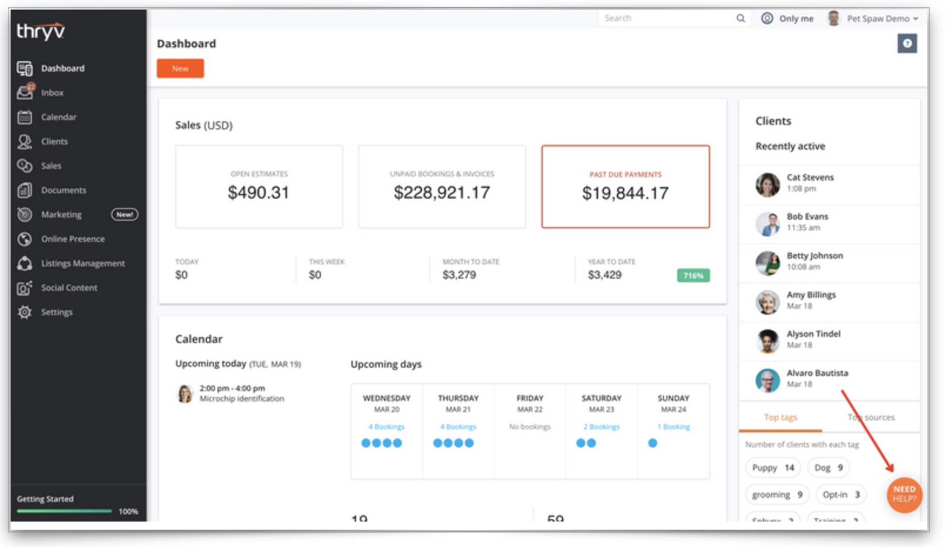Click the help question mark icon
The width and height of the screenshot is (947, 547).
[x=907, y=43]
